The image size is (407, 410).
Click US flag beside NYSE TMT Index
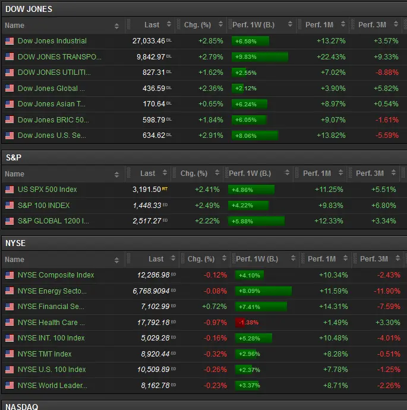click(10, 354)
